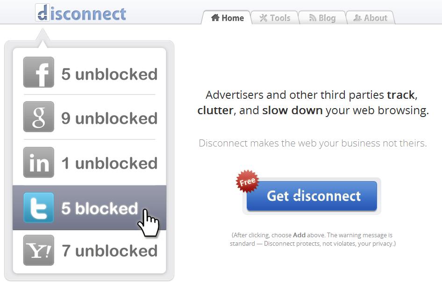442x285 pixels.
Task: Open the Tools tab
Action: point(275,18)
